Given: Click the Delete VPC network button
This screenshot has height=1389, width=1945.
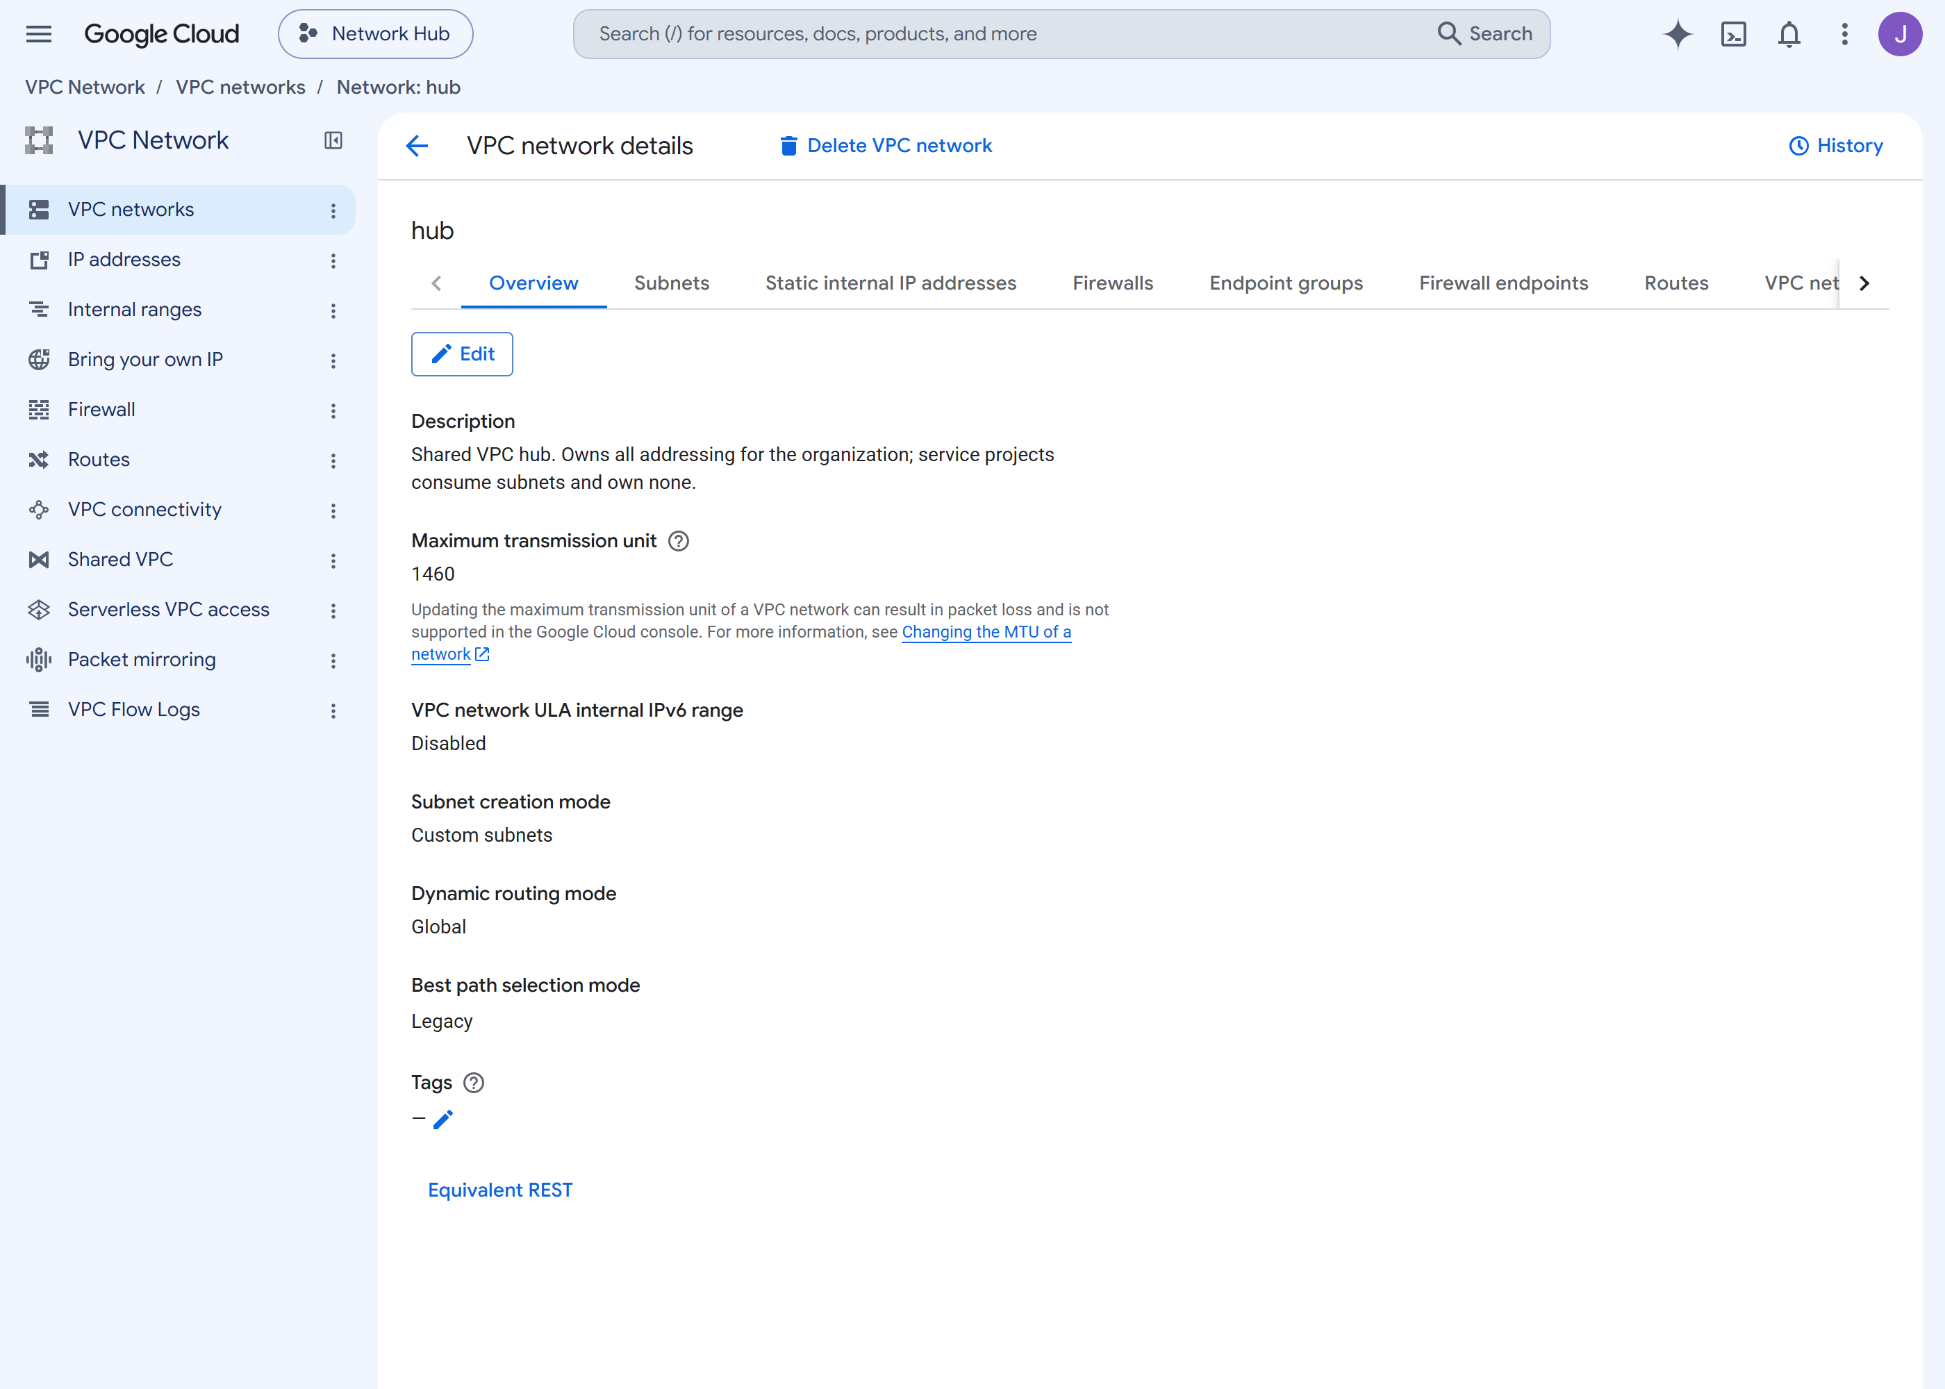Looking at the screenshot, I should pos(886,147).
